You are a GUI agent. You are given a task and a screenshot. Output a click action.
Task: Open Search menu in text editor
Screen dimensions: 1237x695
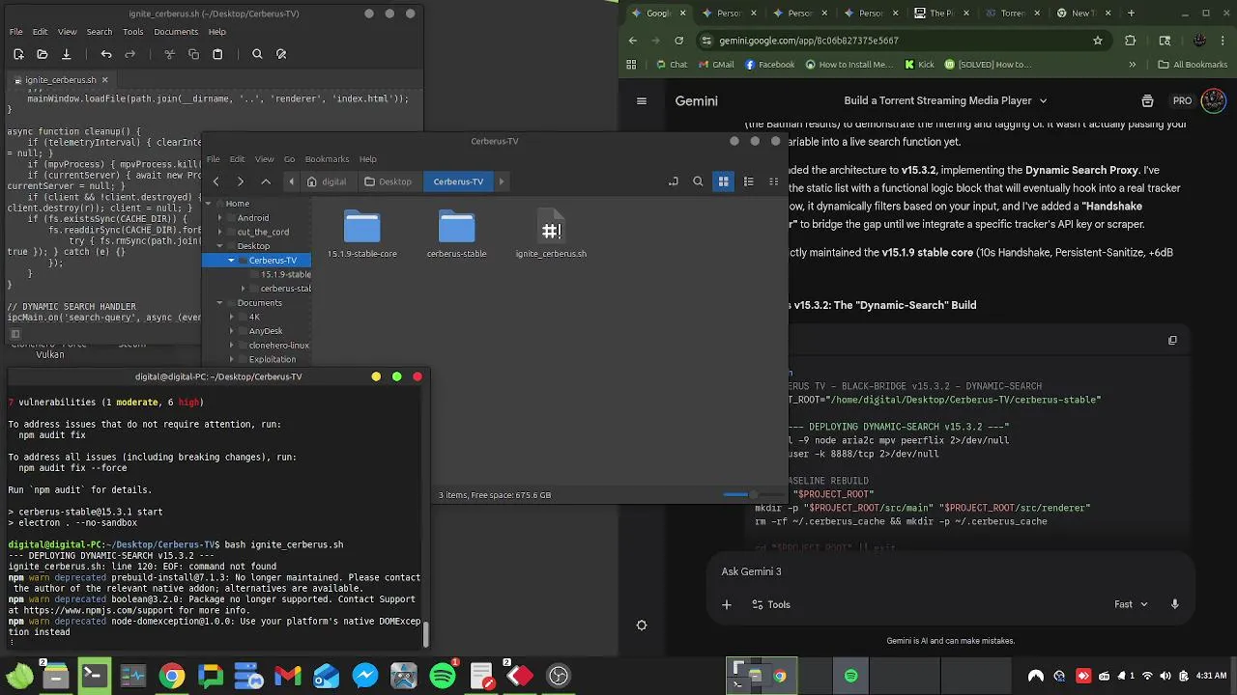(100, 32)
